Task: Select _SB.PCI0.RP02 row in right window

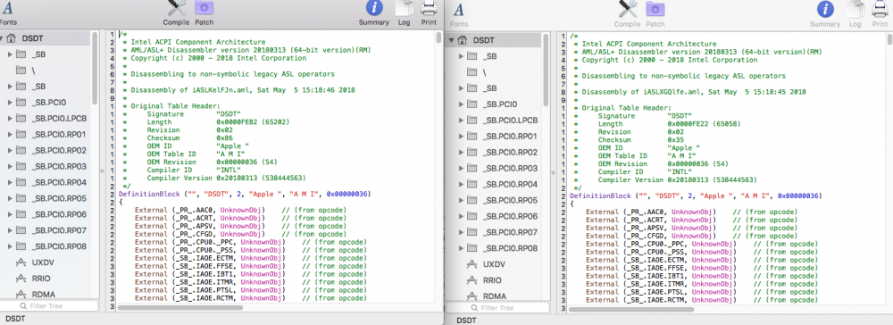Action: tap(494, 153)
